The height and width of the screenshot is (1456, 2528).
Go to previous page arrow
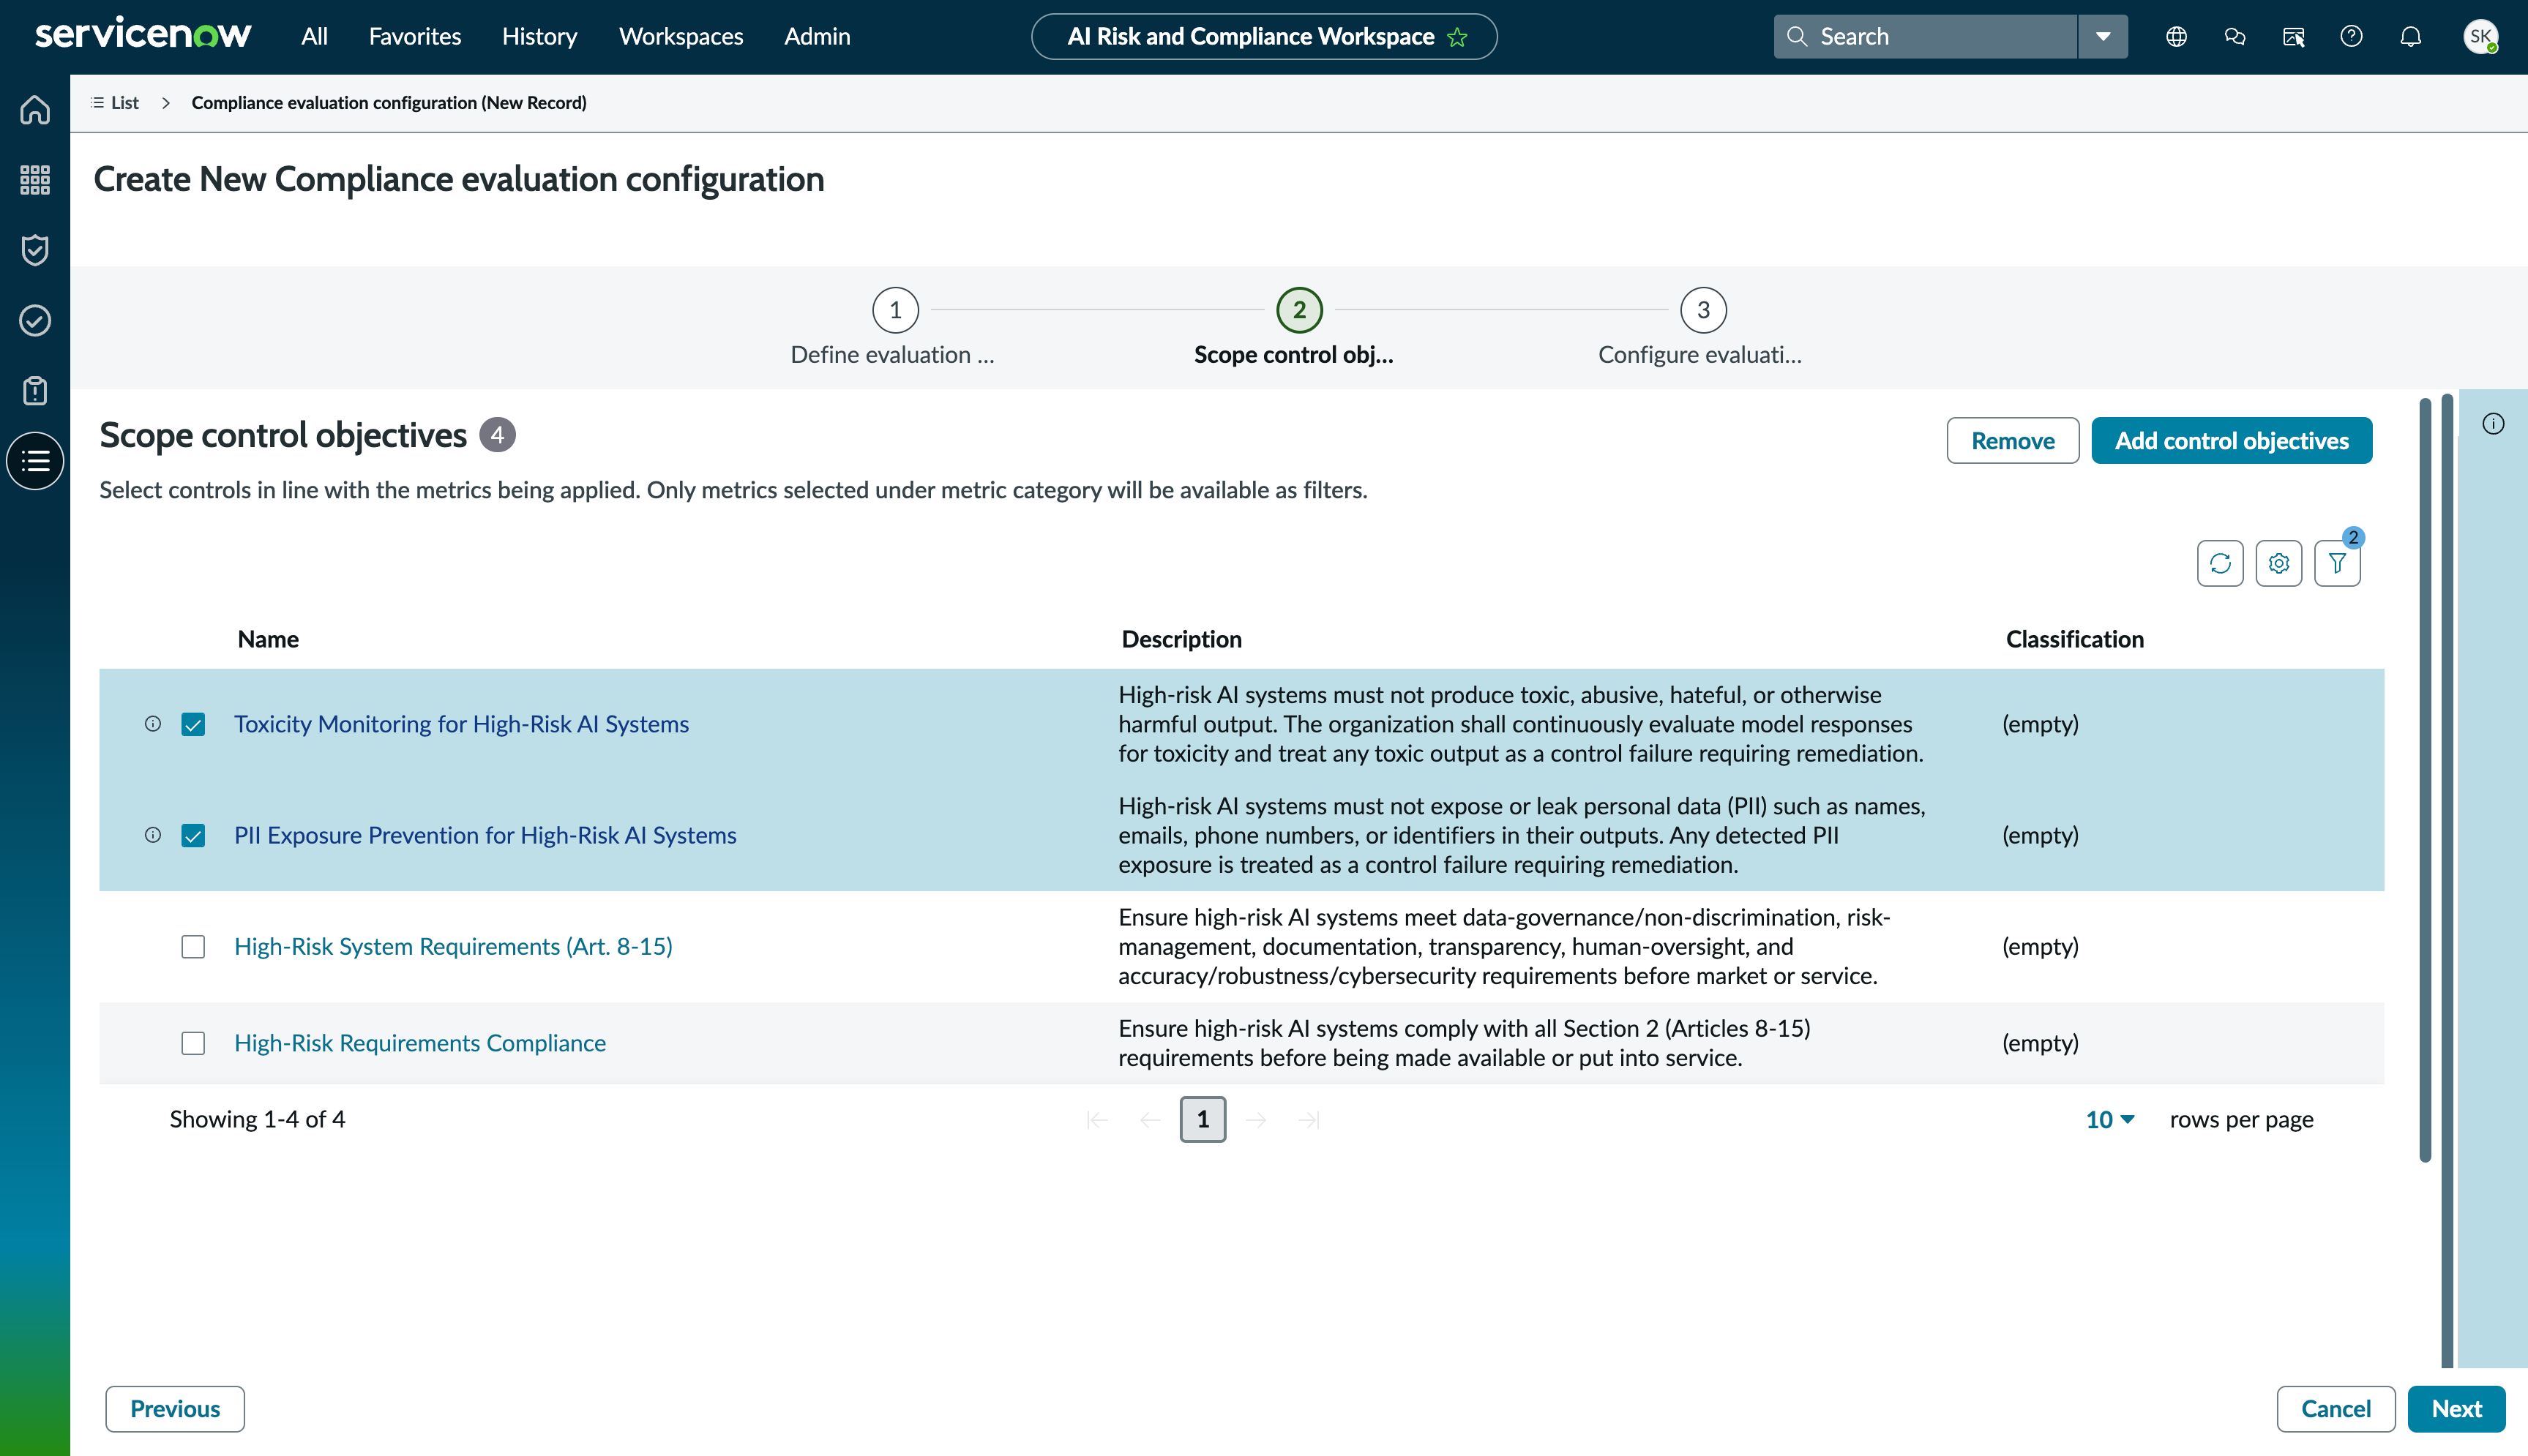[1150, 1119]
